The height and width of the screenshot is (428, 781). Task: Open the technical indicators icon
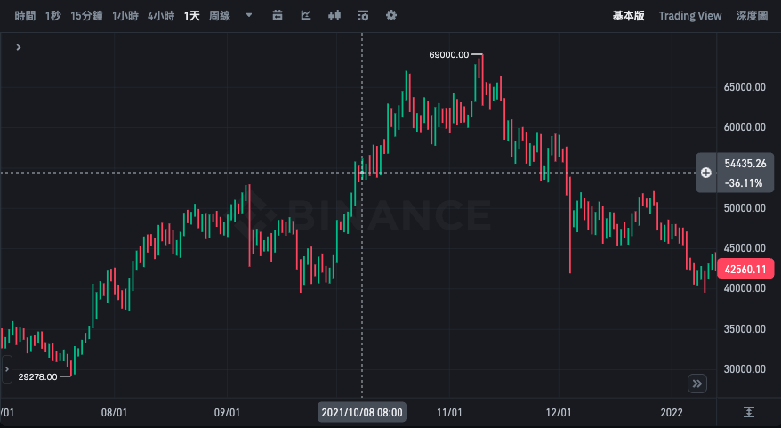pyautogui.click(x=306, y=16)
